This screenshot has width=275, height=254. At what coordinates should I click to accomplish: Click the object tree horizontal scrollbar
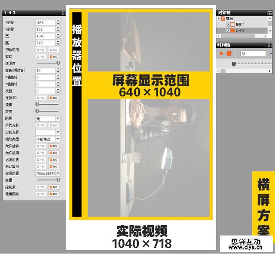coord(242,36)
